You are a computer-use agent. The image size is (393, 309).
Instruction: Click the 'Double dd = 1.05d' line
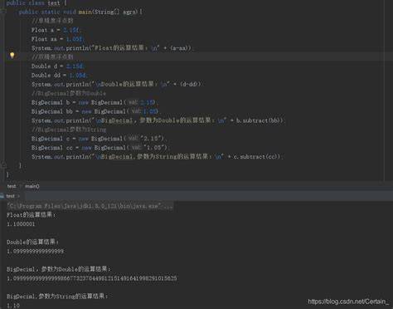(x=60, y=76)
